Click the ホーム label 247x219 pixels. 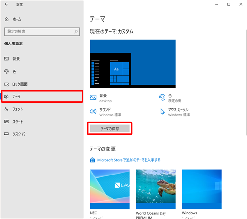[17, 19]
